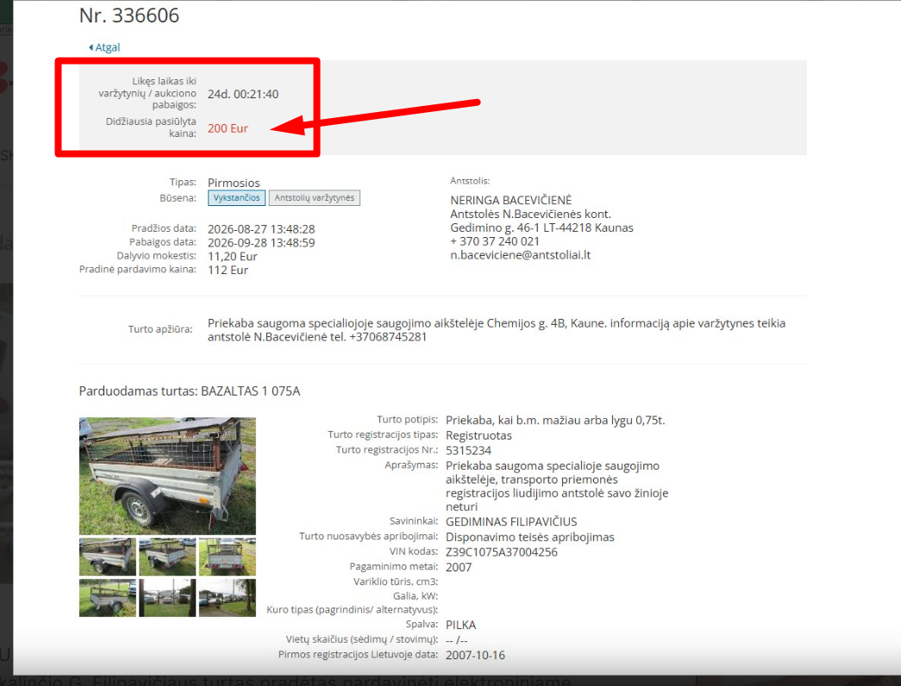Open middle thumbnail in top thumbnail row
This screenshot has height=686, width=901.
point(167,557)
